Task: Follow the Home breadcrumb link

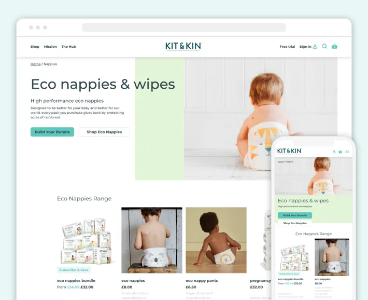Action: (x=35, y=64)
